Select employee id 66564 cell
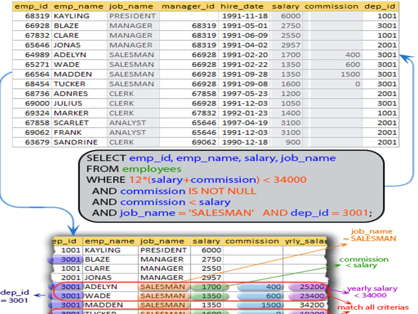This screenshot has width=418, height=314. (32, 74)
